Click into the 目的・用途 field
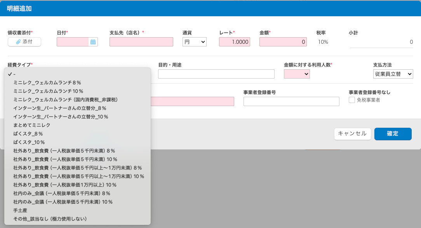Viewport: 421px width, 228px height. click(216, 74)
